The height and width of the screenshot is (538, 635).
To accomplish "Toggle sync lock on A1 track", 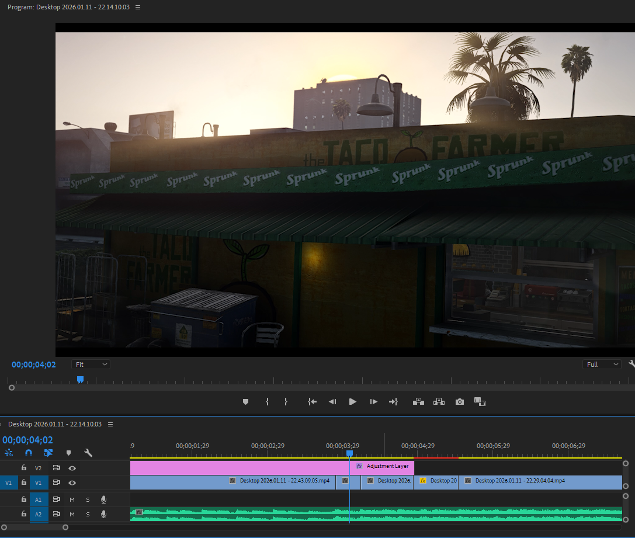I will coord(57,499).
